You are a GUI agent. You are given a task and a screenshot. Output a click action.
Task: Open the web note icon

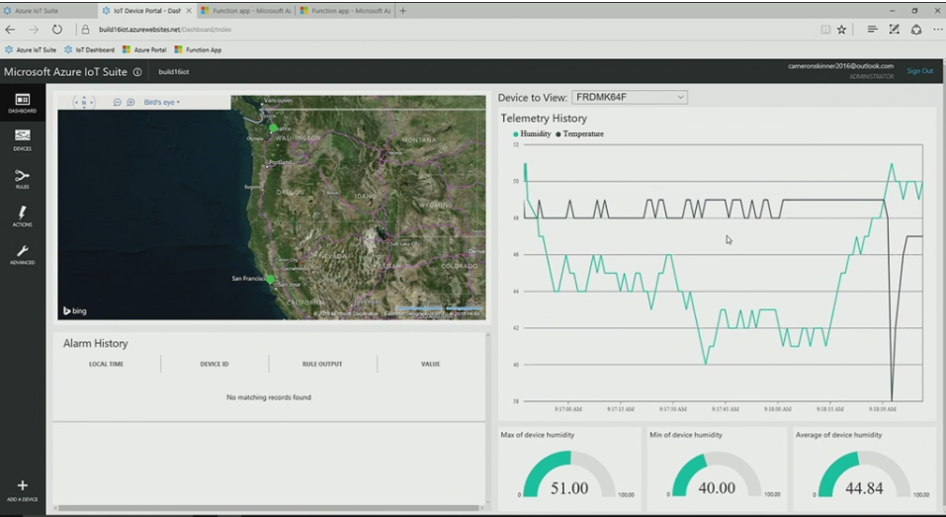(x=895, y=29)
